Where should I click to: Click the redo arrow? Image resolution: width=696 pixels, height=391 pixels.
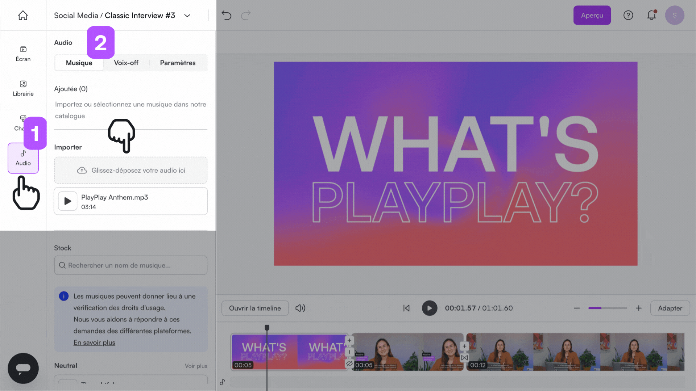[246, 15]
